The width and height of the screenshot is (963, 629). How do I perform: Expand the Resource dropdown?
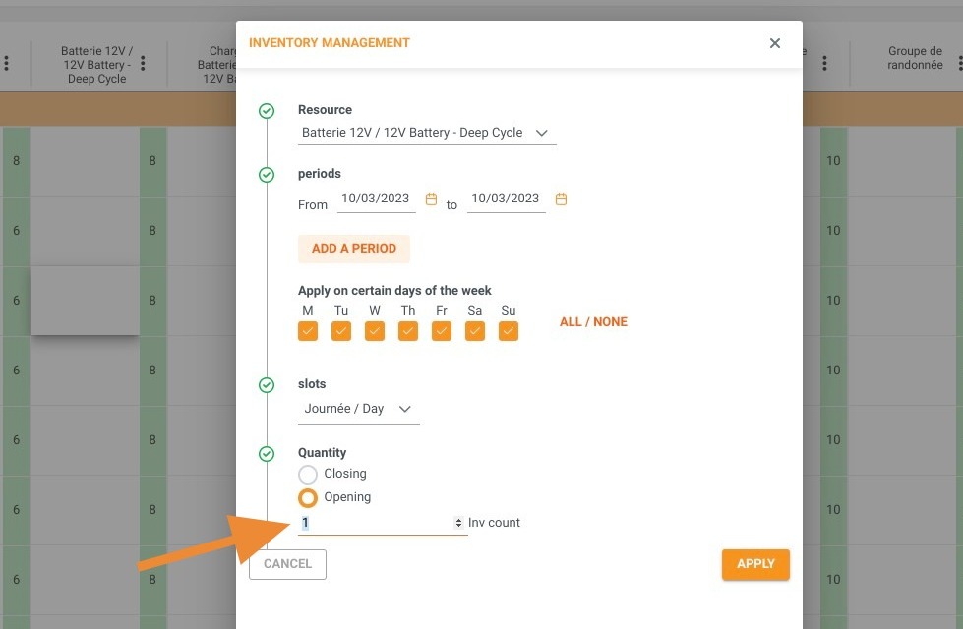click(x=427, y=133)
